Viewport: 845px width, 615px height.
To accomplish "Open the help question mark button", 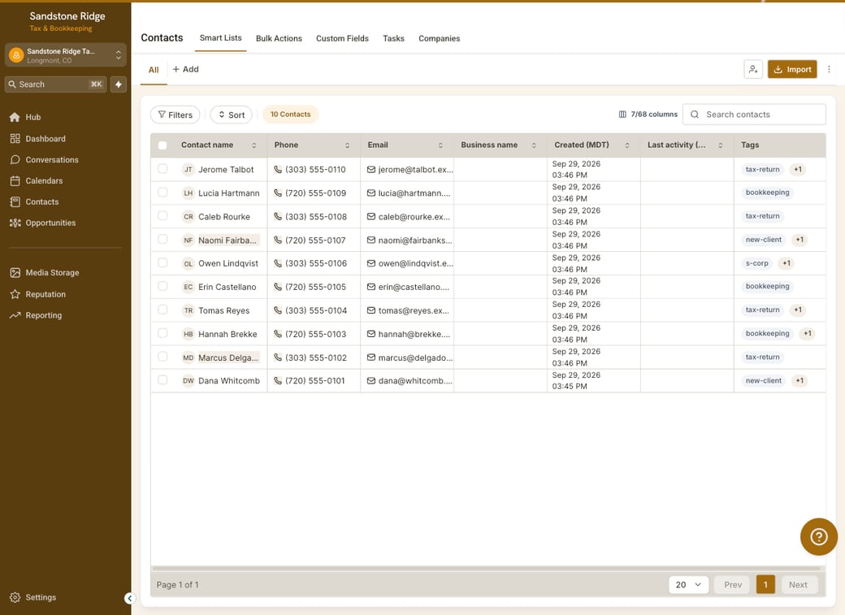I will [x=819, y=536].
